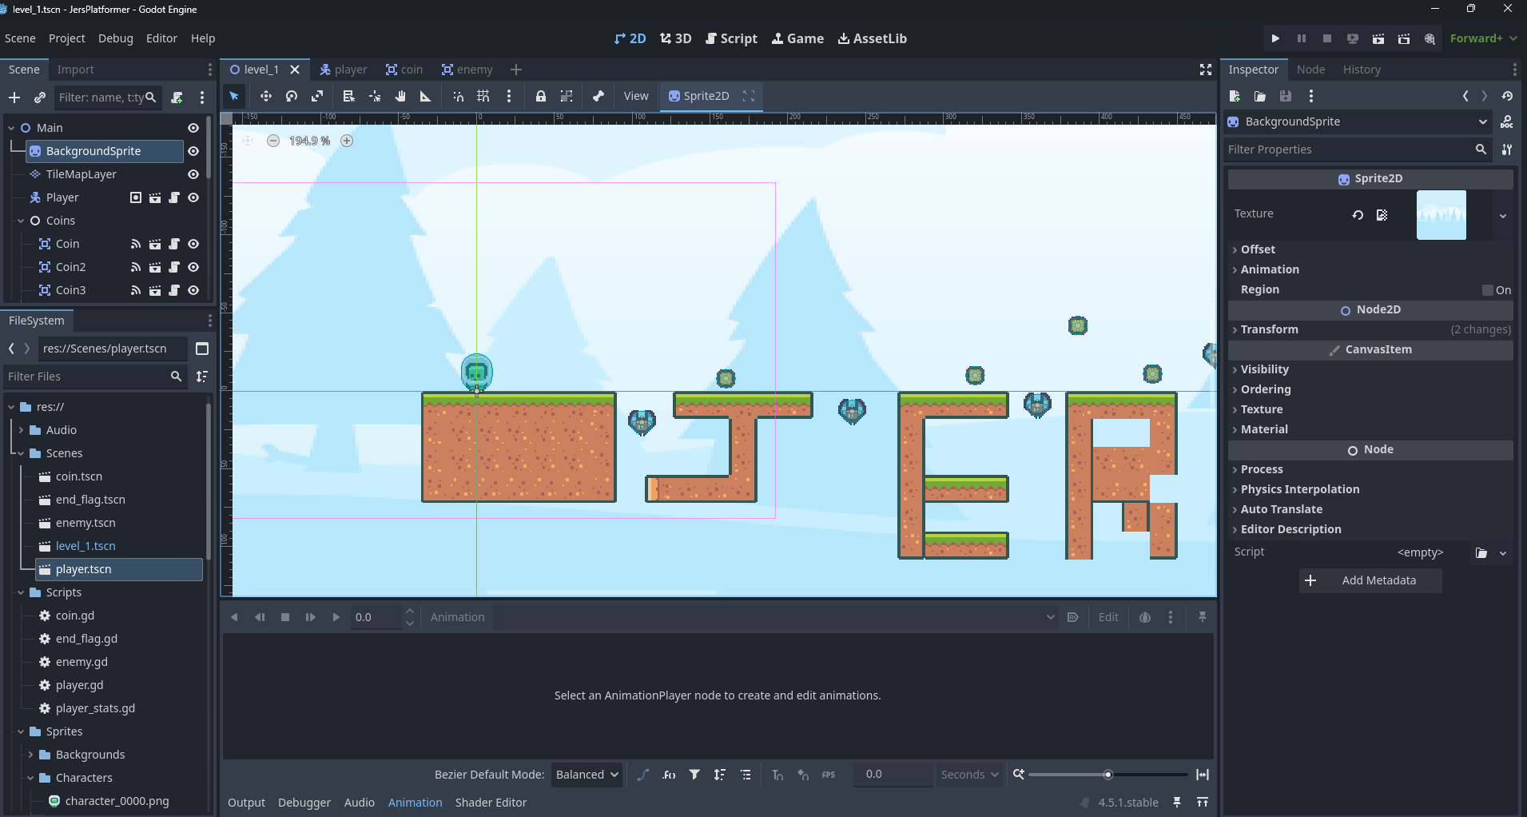Click the Add Child Node icon
This screenshot has width=1527, height=817.
[14, 98]
